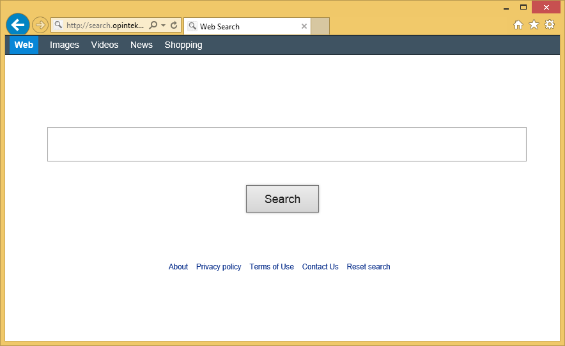The height and width of the screenshot is (346, 565).
Task: Refresh the current page
Action: pyautogui.click(x=174, y=26)
